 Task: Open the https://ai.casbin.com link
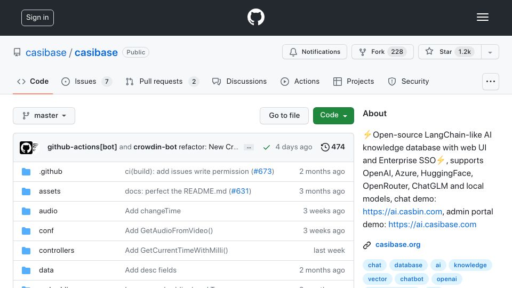pos(402,212)
